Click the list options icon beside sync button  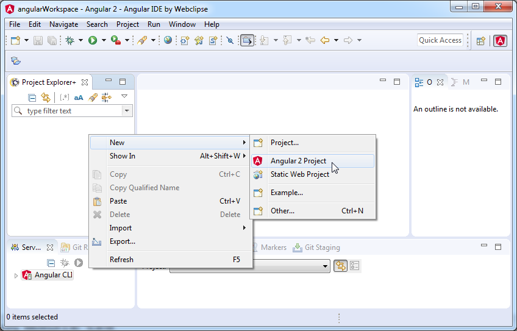pyautogui.click(x=354, y=266)
